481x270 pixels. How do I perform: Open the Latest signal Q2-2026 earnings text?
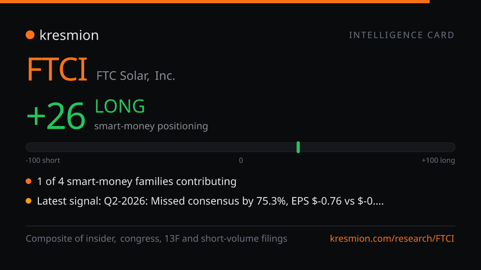[210, 201]
